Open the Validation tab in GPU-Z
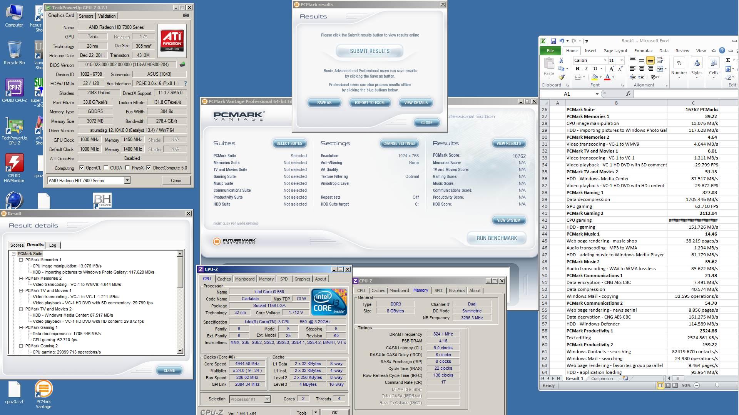Screen dimensions: 739x415 pos(107,16)
